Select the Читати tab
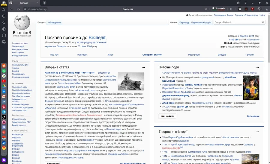 (x=173, y=22)
